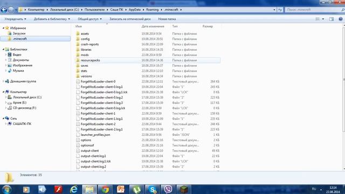
Task: Select the resourcepacks folder icon
Action: coord(78,60)
